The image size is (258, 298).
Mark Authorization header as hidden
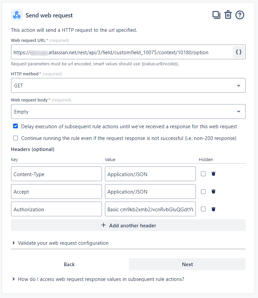pyautogui.click(x=203, y=209)
